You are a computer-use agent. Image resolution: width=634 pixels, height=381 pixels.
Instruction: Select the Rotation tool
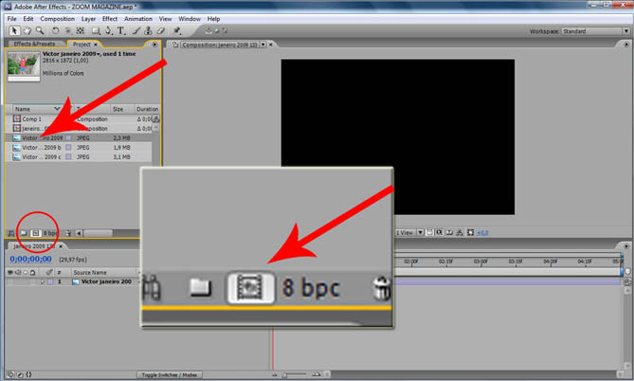point(56,29)
